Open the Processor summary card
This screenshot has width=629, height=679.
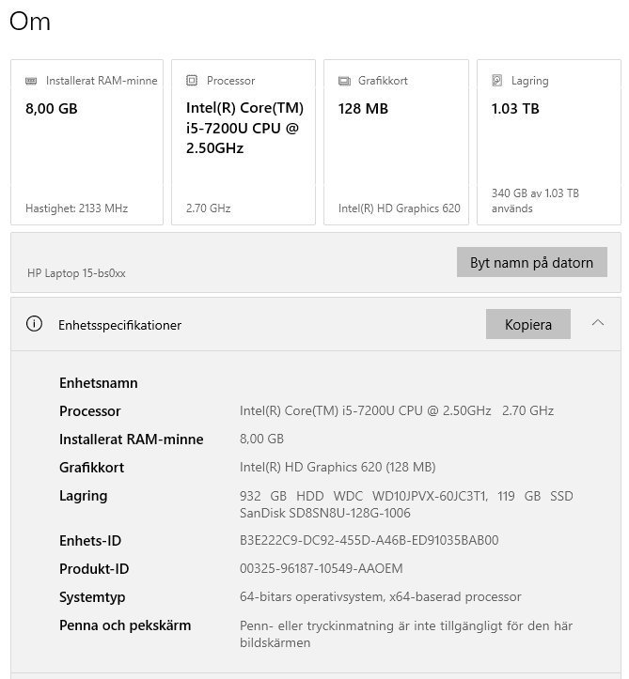[243, 143]
